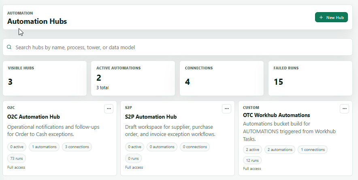The image size is (358, 180).
Task: Click the '0 connections' chip
Action: click(195, 147)
